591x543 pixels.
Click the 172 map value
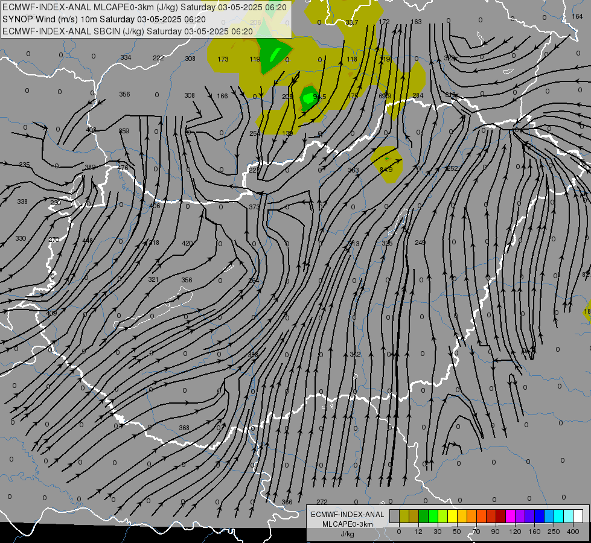384,22
